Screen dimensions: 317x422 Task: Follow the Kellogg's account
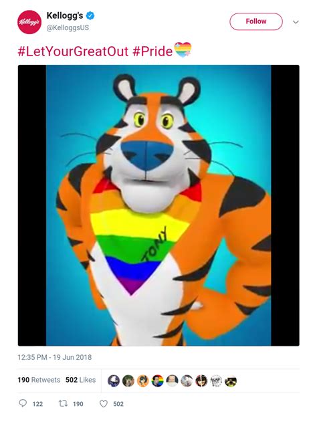256,21
